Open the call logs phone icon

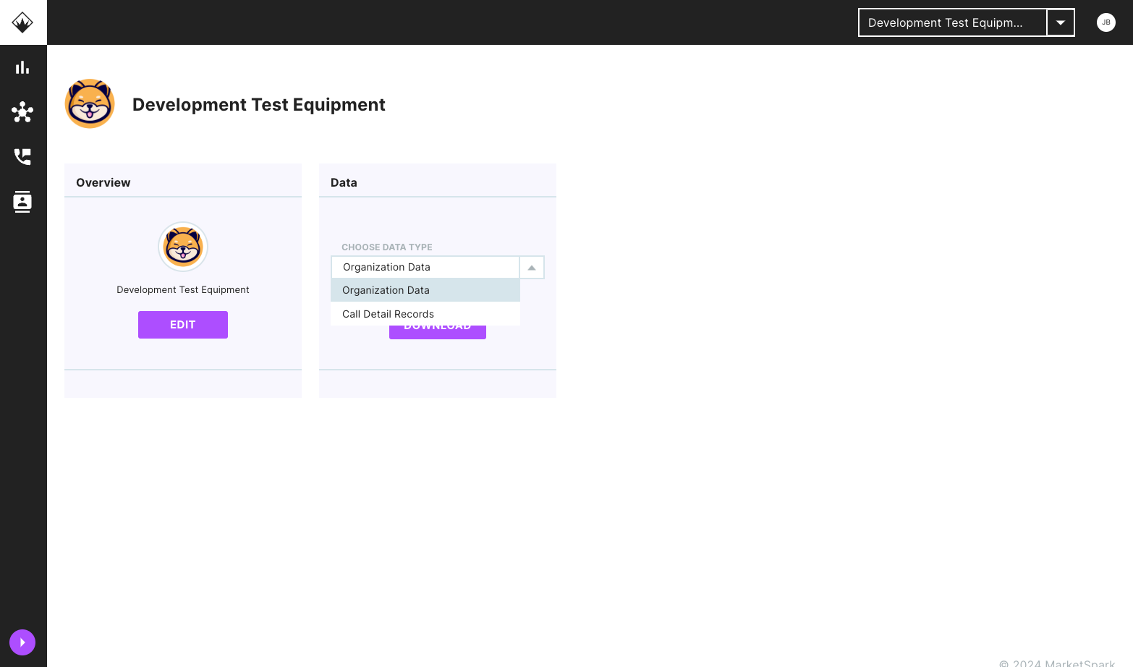click(22, 157)
